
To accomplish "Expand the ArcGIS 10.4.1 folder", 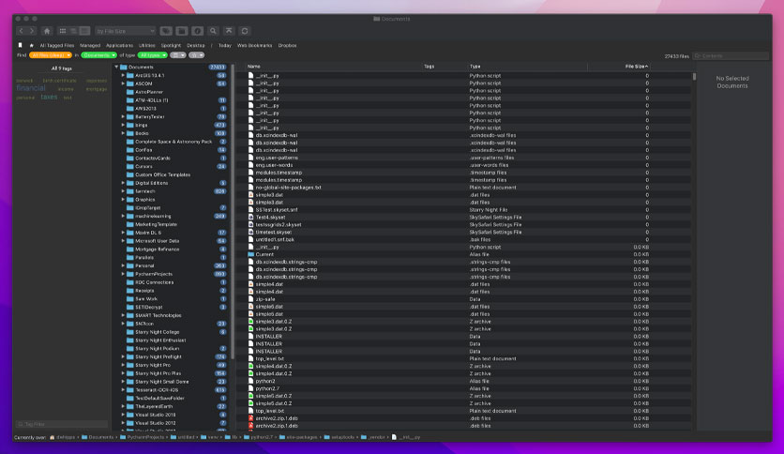I will click(x=123, y=75).
